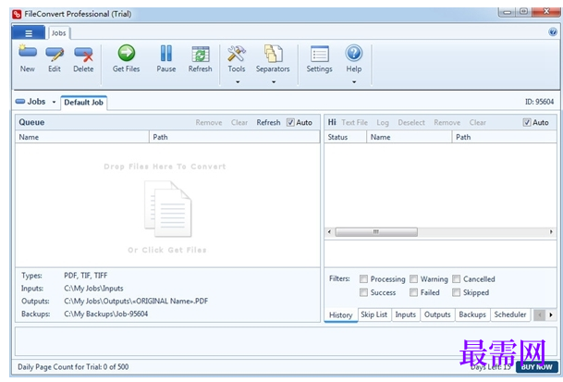563x382 pixels.
Task: Click Text File in history header
Action: 354,122
